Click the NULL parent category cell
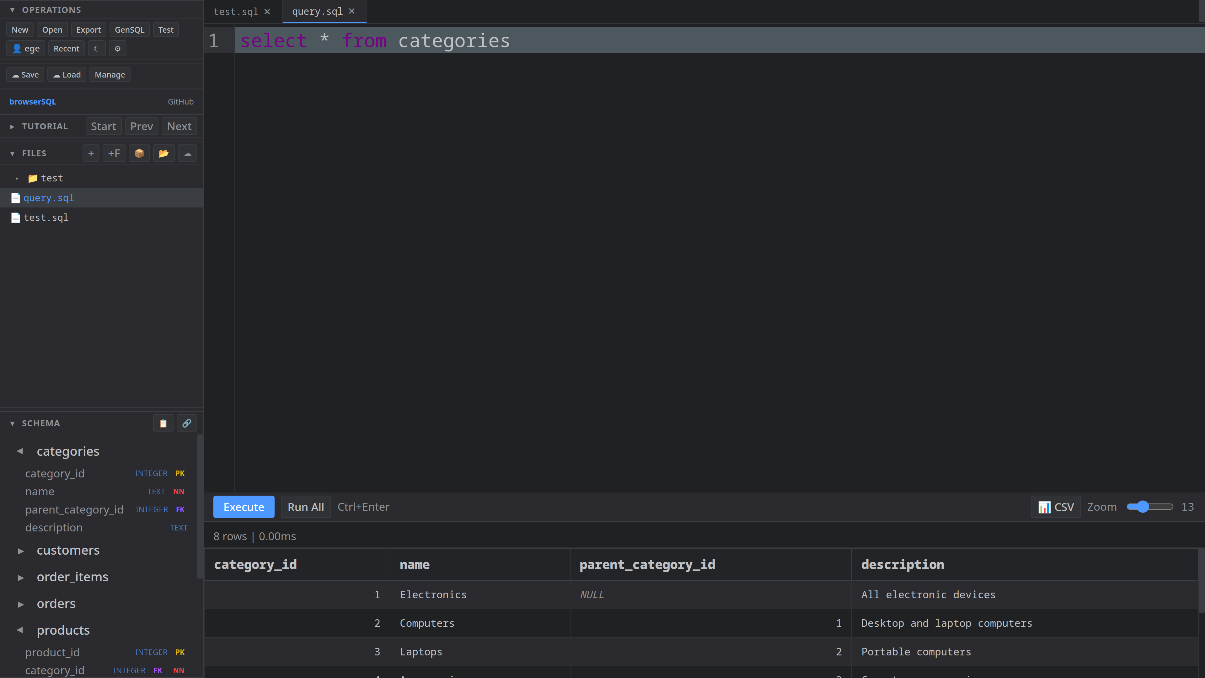1205x678 pixels. pyautogui.click(x=710, y=595)
